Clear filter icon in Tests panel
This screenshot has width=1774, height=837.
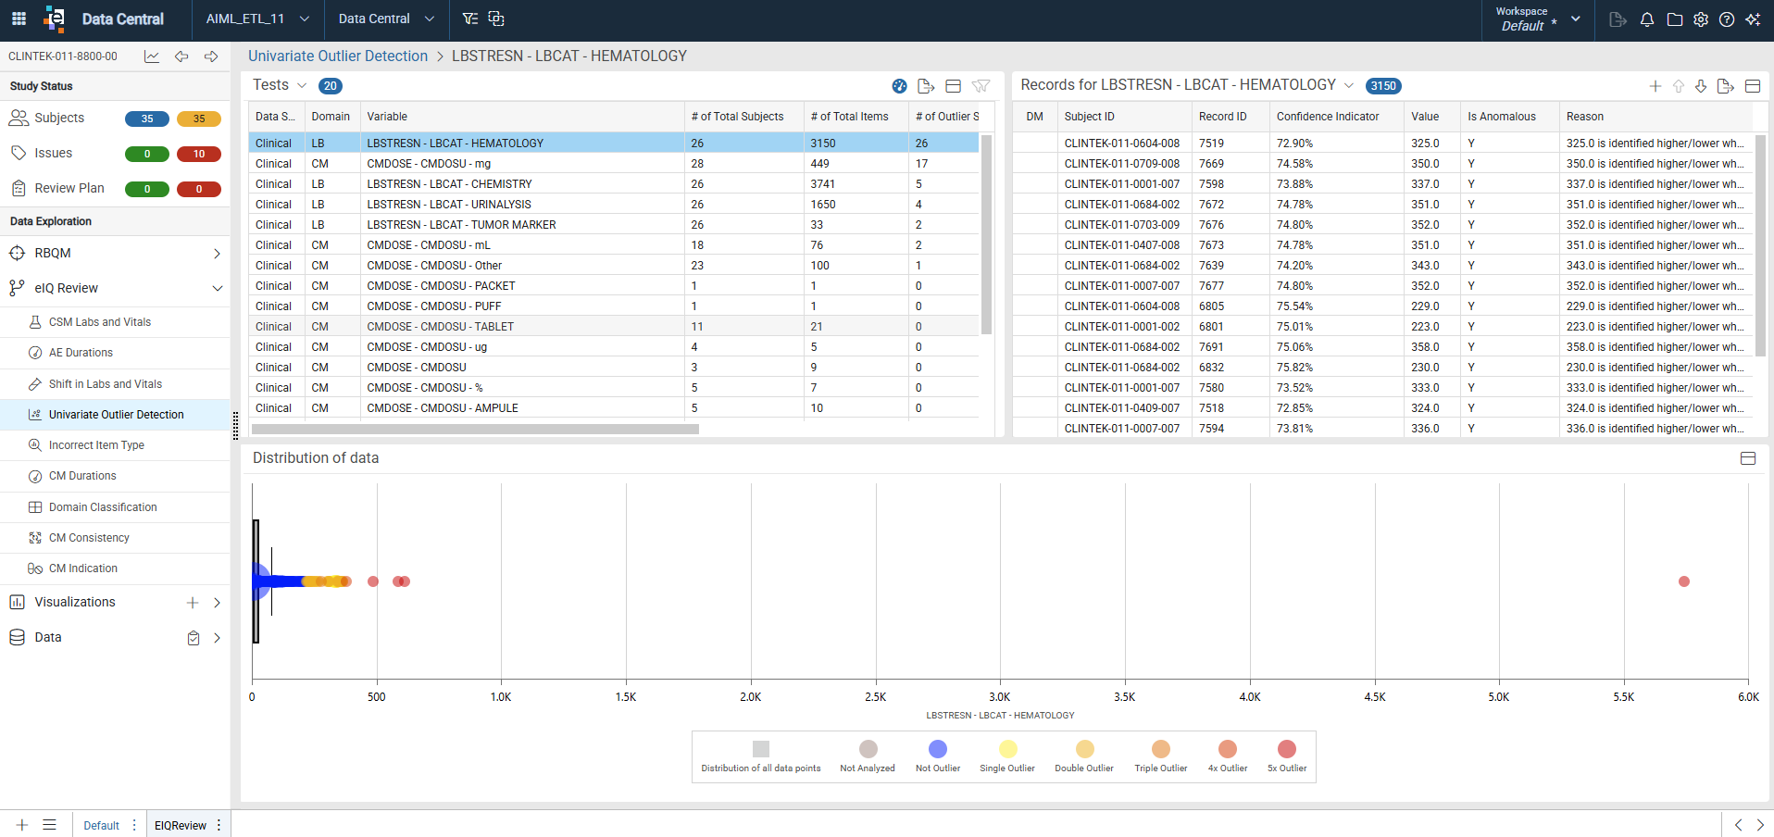click(x=981, y=86)
